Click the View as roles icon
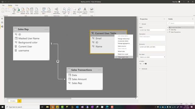The image size is (195, 109). coord(69,11)
